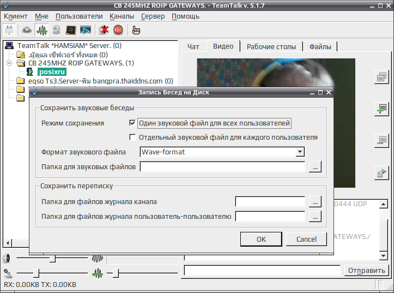394x293 pixels.
Task: Click the start webcam icon beside video
Action: [381, 173]
